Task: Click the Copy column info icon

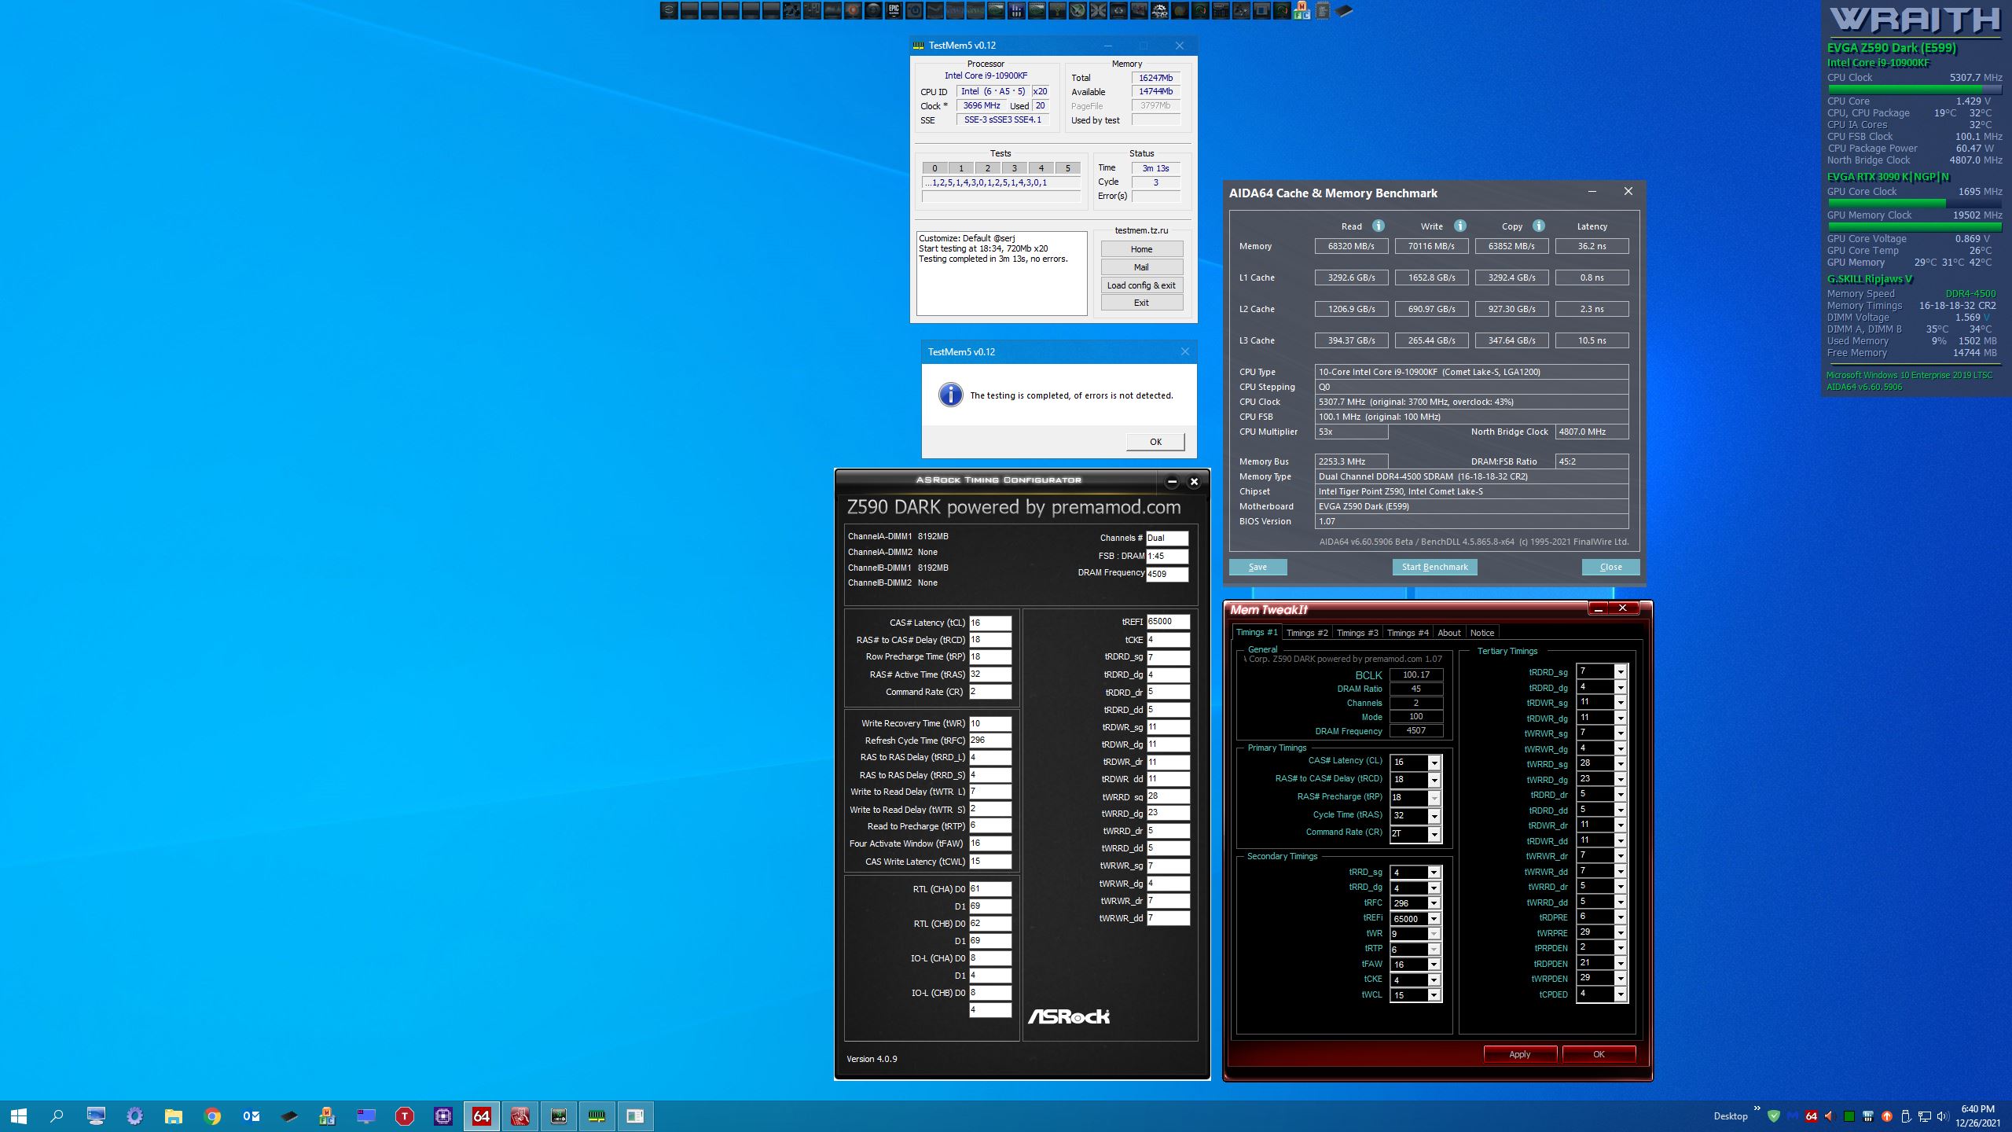Action: [1538, 226]
